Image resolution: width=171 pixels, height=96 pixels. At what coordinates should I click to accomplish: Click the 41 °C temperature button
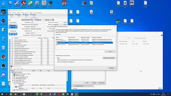pyautogui.click(x=13, y=34)
